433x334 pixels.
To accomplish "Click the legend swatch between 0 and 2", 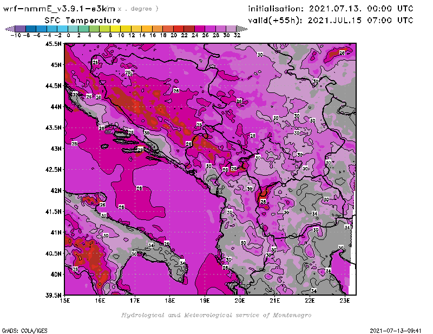I will (x=73, y=29).
